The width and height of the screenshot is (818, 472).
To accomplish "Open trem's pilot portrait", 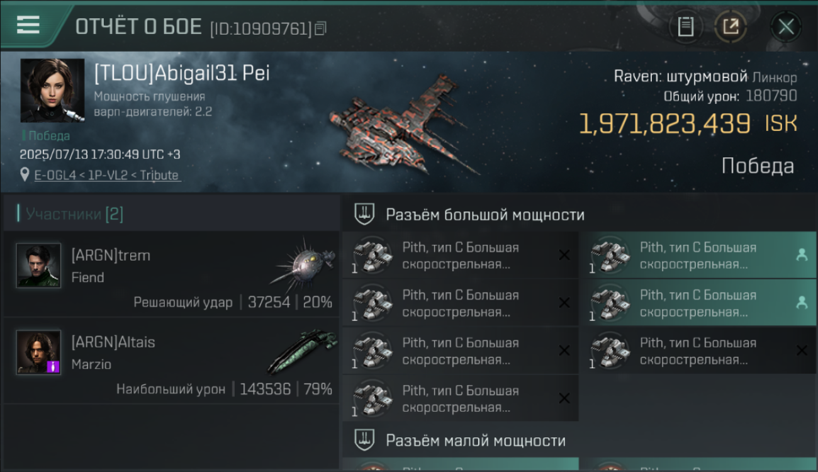I will pos(38,266).
